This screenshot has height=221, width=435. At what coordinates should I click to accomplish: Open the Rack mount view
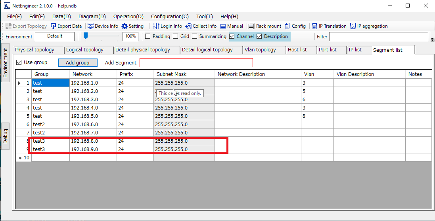(x=251, y=26)
